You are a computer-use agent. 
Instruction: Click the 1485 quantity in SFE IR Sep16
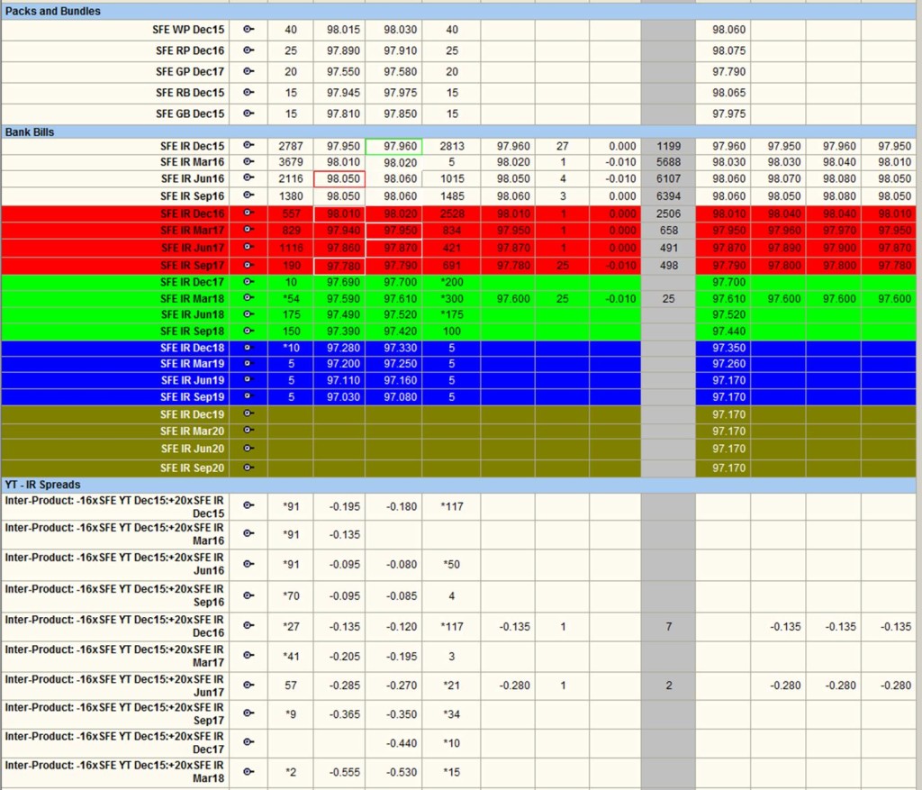[x=452, y=195]
